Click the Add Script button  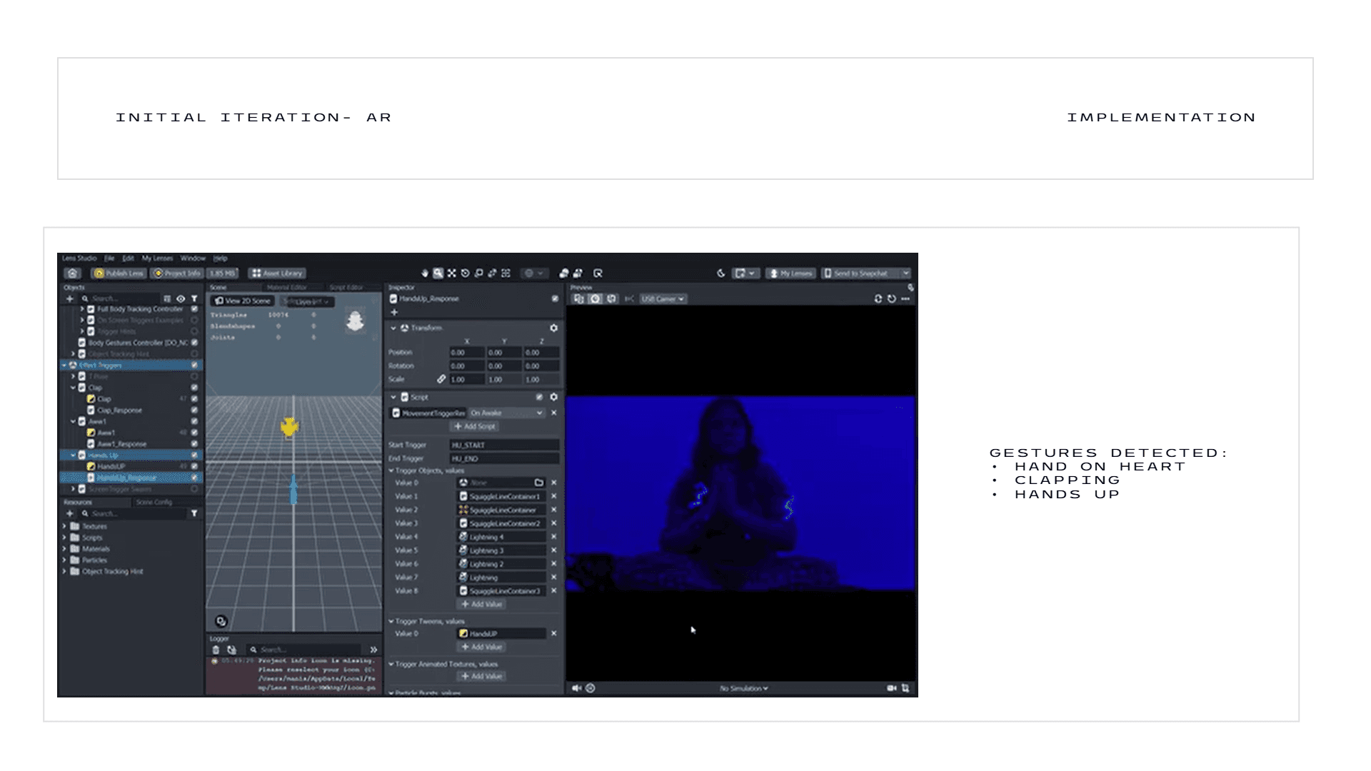click(x=476, y=426)
